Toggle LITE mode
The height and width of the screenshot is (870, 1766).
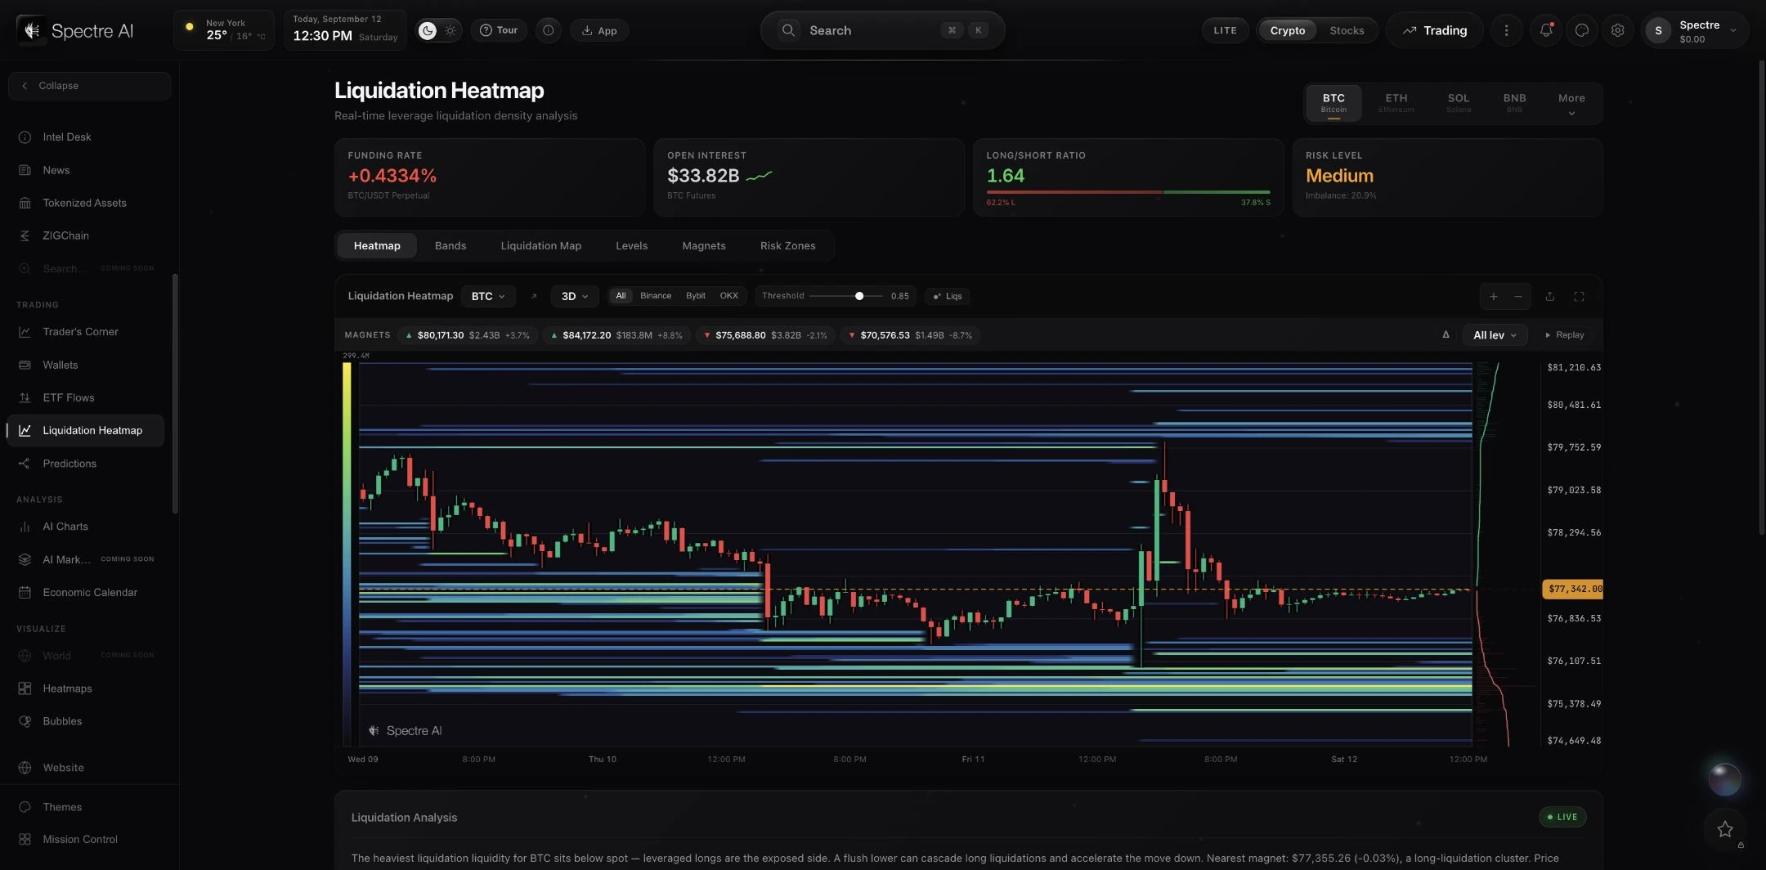[x=1225, y=30]
